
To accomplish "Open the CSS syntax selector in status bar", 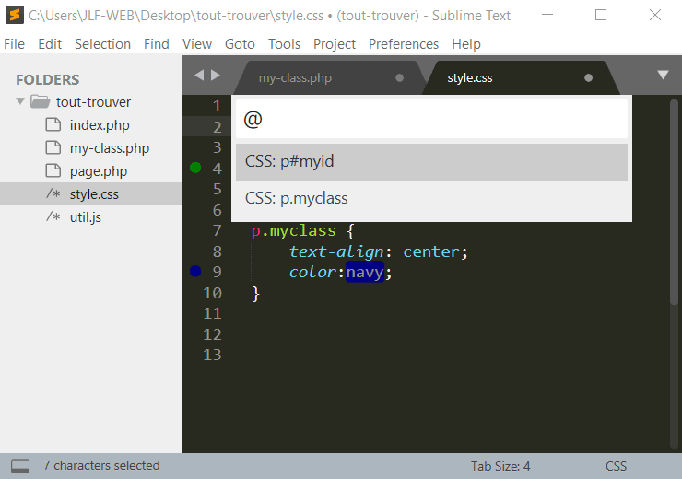I will click(x=616, y=466).
